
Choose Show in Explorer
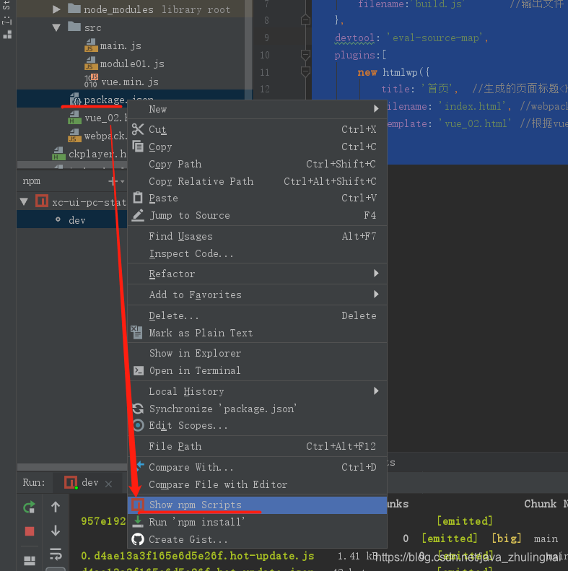pos(257,353)
